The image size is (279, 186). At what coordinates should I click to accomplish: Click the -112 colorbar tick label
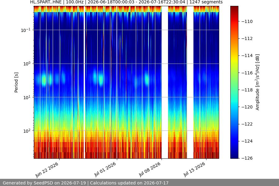[x=247, y=39]
